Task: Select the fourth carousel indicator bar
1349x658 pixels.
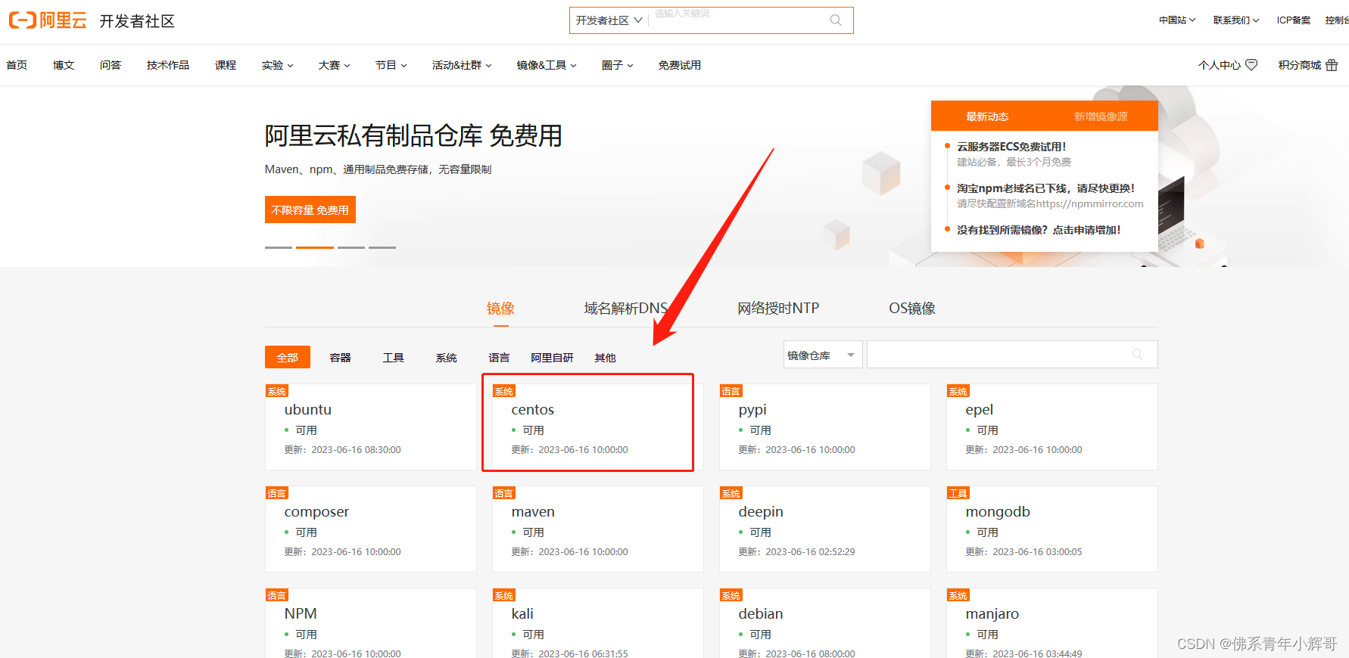Action: 382,247
